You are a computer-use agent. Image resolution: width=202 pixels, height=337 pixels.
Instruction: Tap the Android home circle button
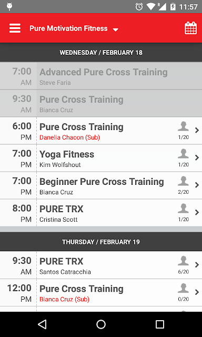click(101, 324)
